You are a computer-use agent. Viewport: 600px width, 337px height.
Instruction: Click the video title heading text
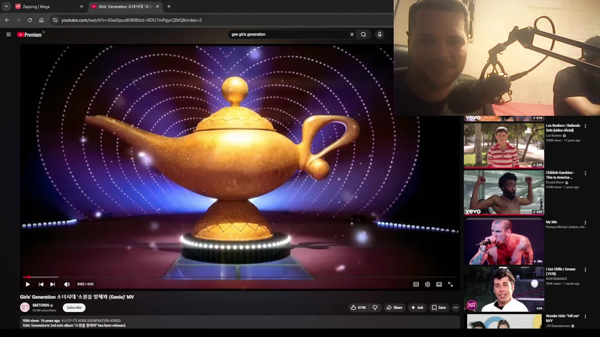pos(77,297)
